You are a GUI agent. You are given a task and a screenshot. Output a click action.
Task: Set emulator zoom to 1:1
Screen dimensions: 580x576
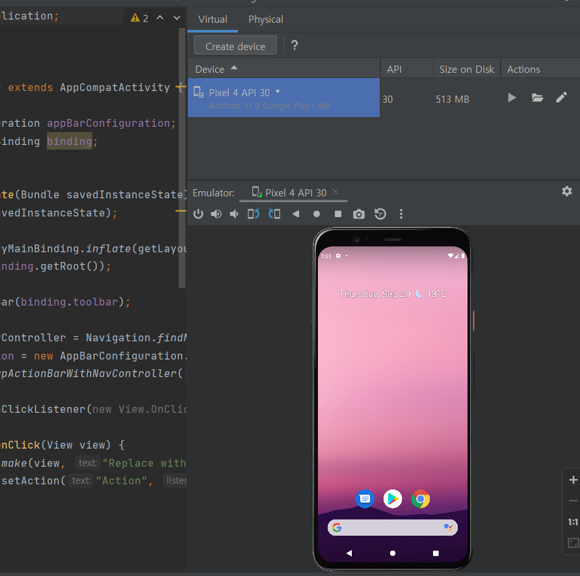point(573,522)
